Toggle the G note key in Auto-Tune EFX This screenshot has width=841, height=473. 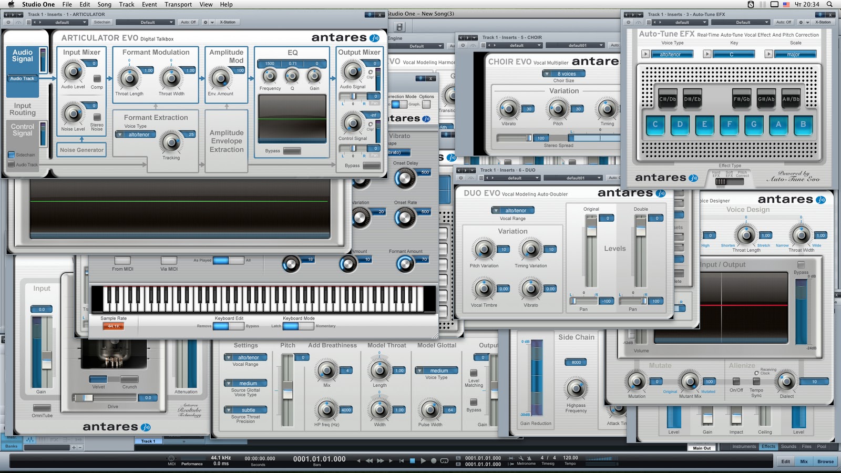754,125
